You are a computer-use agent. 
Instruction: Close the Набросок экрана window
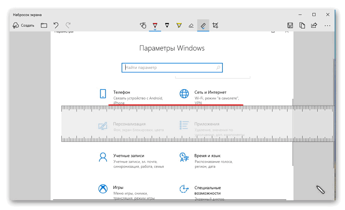tap(328, 14)
